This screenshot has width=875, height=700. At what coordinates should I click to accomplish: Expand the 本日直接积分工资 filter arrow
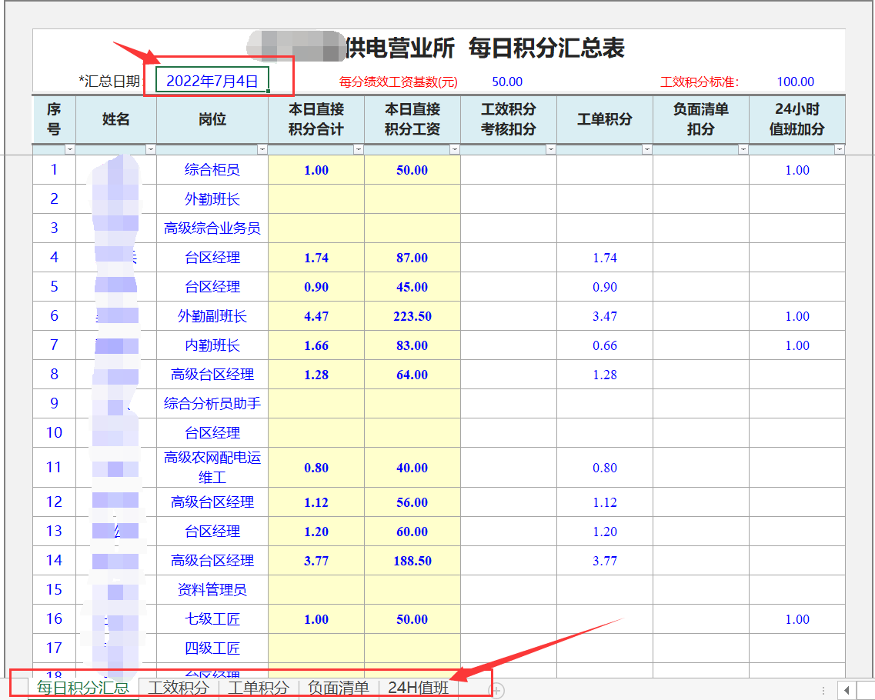pos(455,150)
